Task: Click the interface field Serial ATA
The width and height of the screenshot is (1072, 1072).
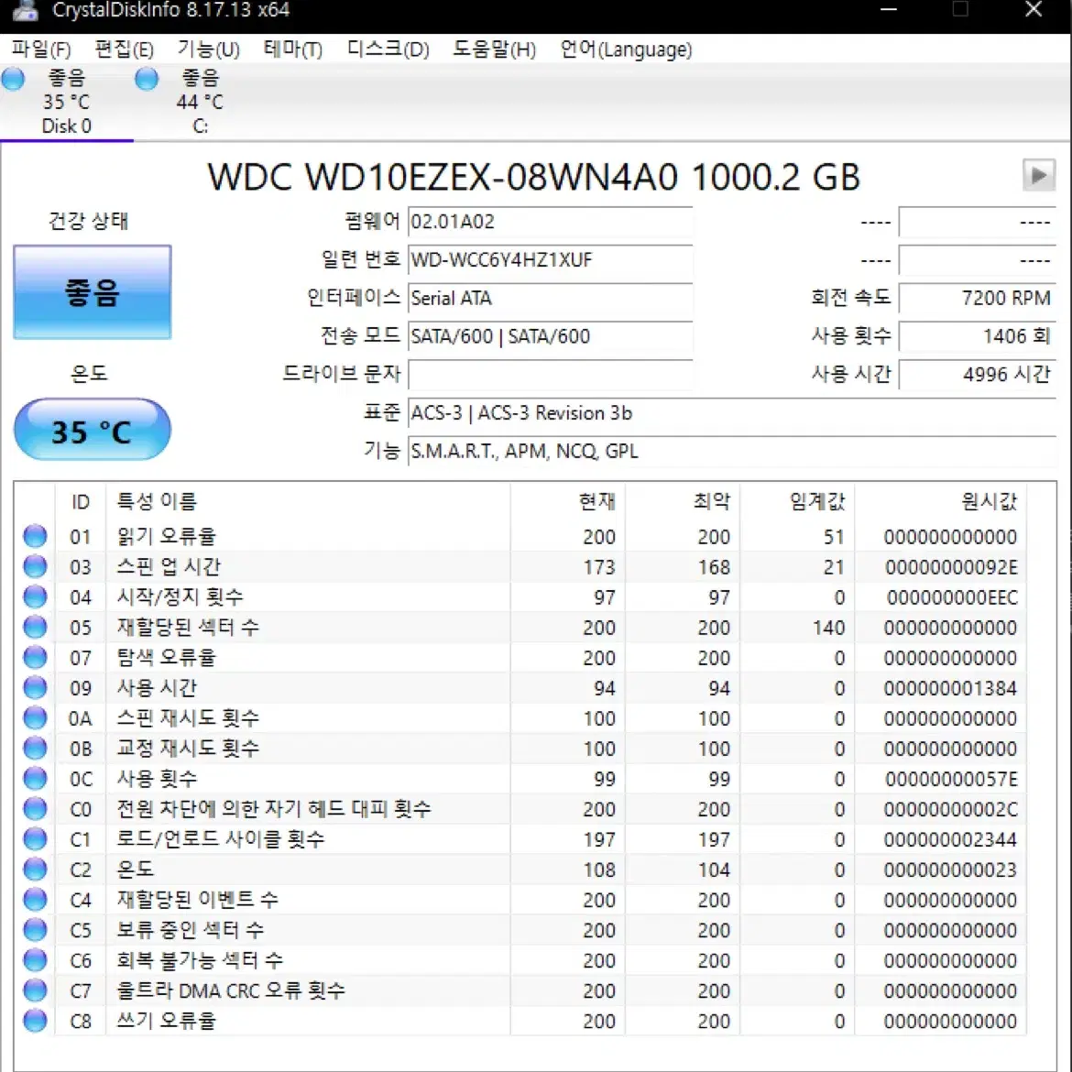Action: click(x=551, y=298)
